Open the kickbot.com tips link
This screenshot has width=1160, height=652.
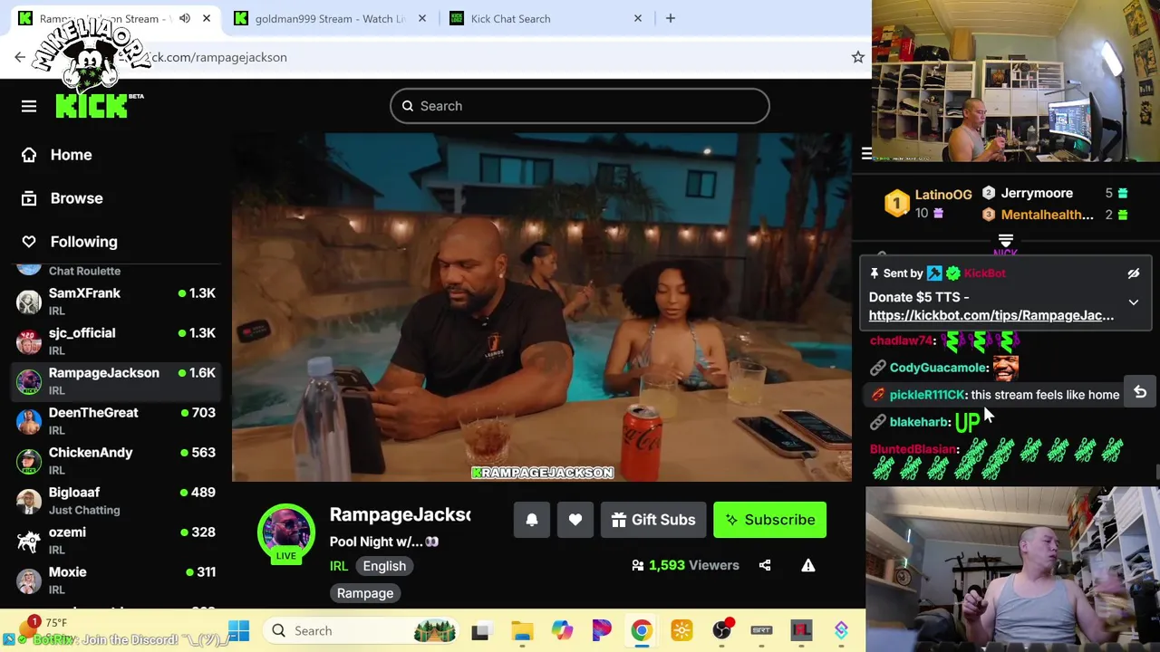pos(991,315)
